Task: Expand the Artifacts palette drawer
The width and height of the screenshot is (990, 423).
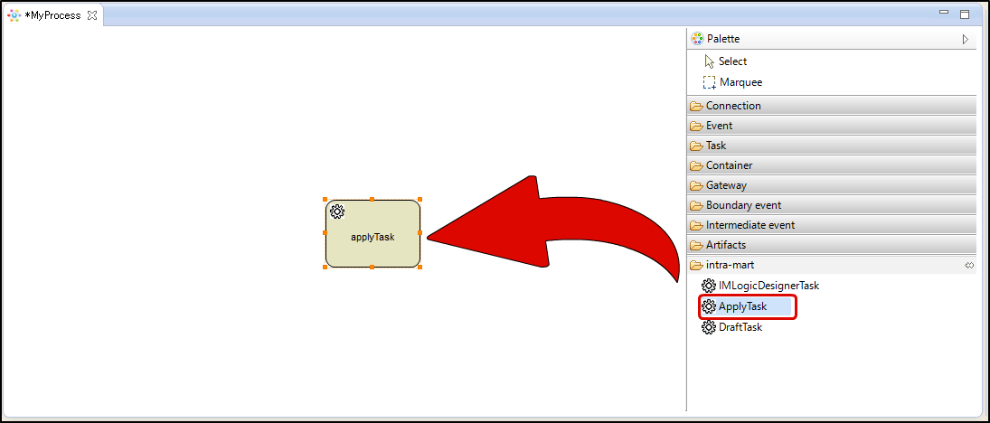Action: pyautogui.click(x=832, y=245)
